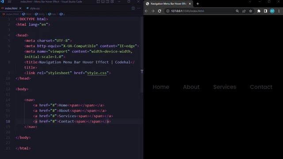
Task: Click the Contact navigation link
Action: coord(261,87)
